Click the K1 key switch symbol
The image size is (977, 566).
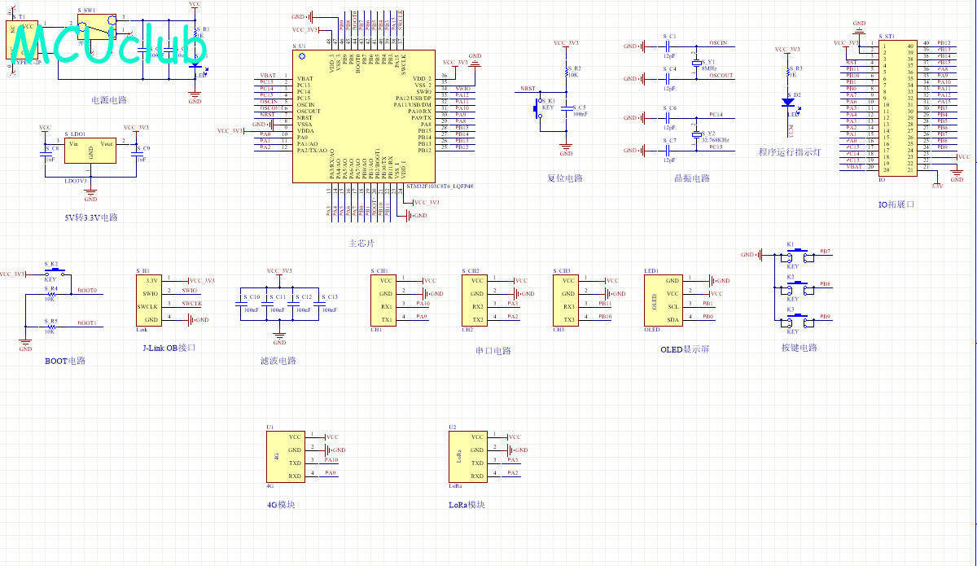(798, 255)
